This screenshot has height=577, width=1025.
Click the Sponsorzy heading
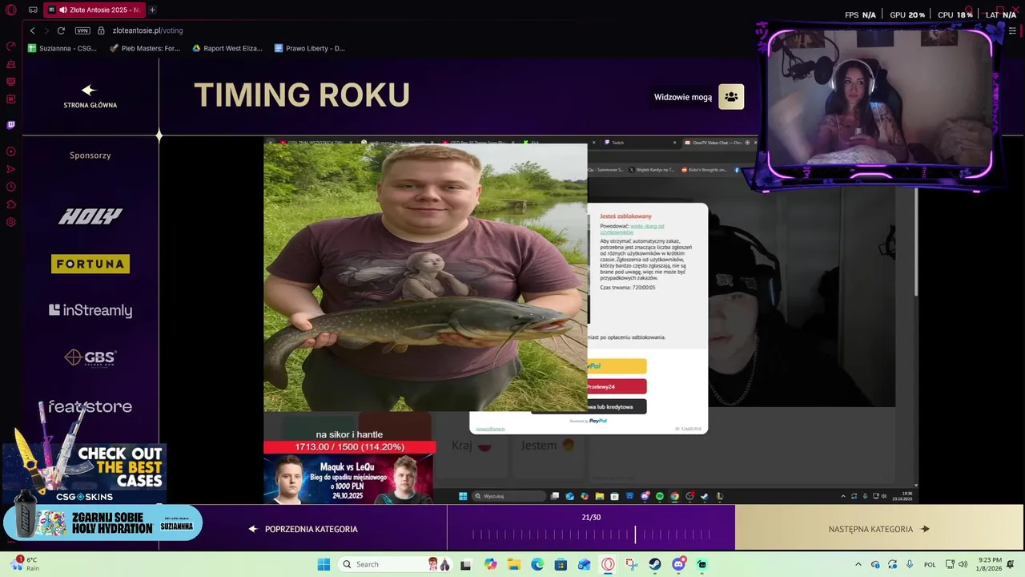tap(90, 155)
